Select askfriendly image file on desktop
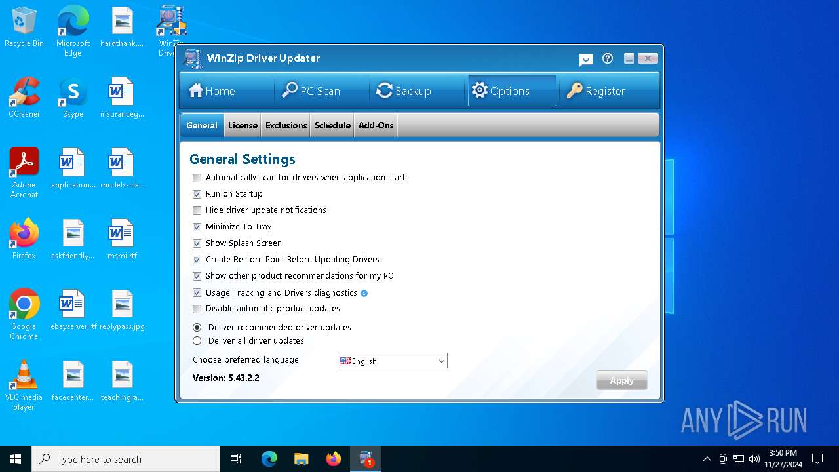 pos(73,240)
